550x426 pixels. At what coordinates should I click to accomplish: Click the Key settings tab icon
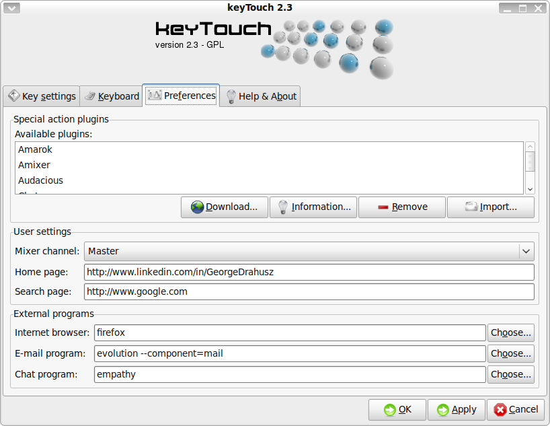[x=14, y=96]
